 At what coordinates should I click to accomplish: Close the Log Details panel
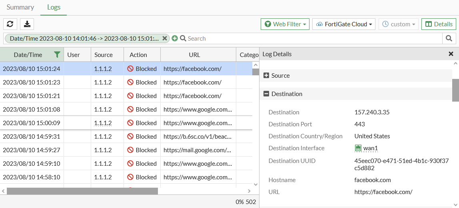(x=451, y=54)
